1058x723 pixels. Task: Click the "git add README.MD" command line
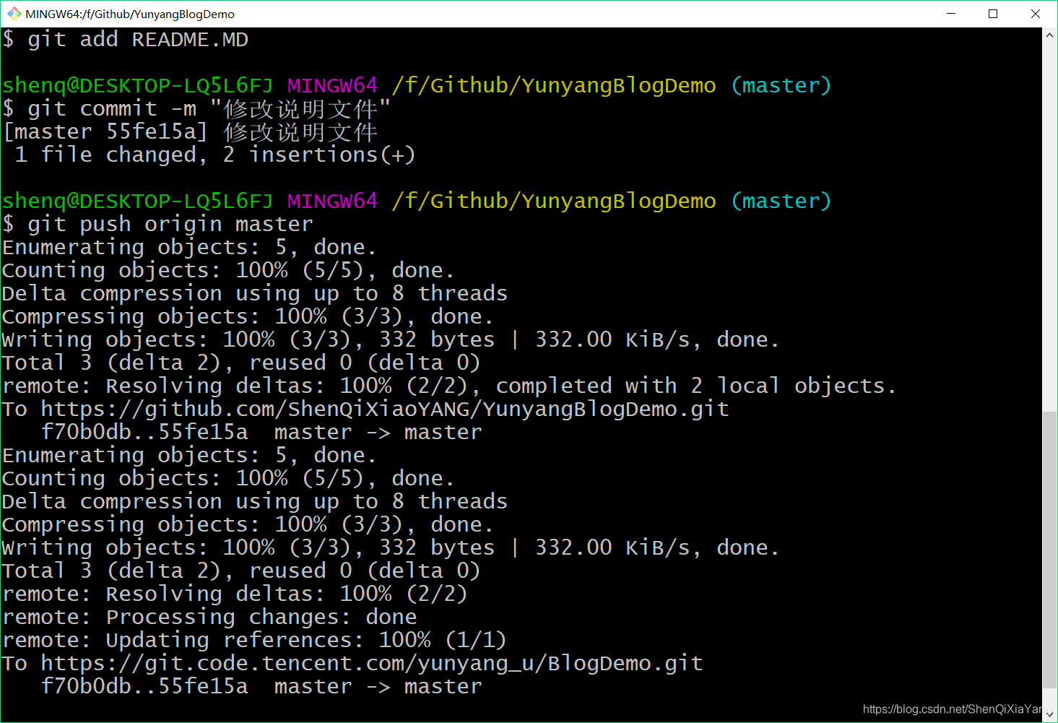click(125, 40)
